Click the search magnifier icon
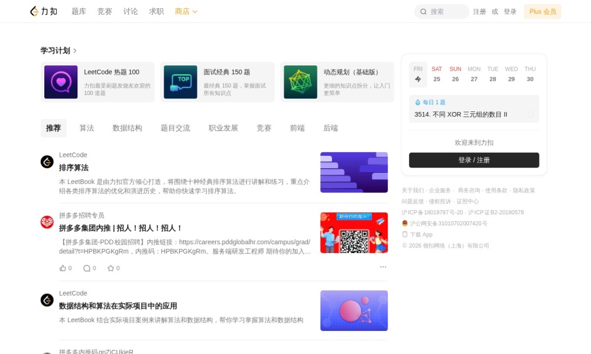Viewport: 591px width, 354px height. [423, 12]
